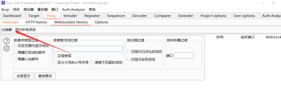Select the WebSockets history sub-tab
Image resolution: width=281 pixels, height=107 pixels.
pos(71,22)
